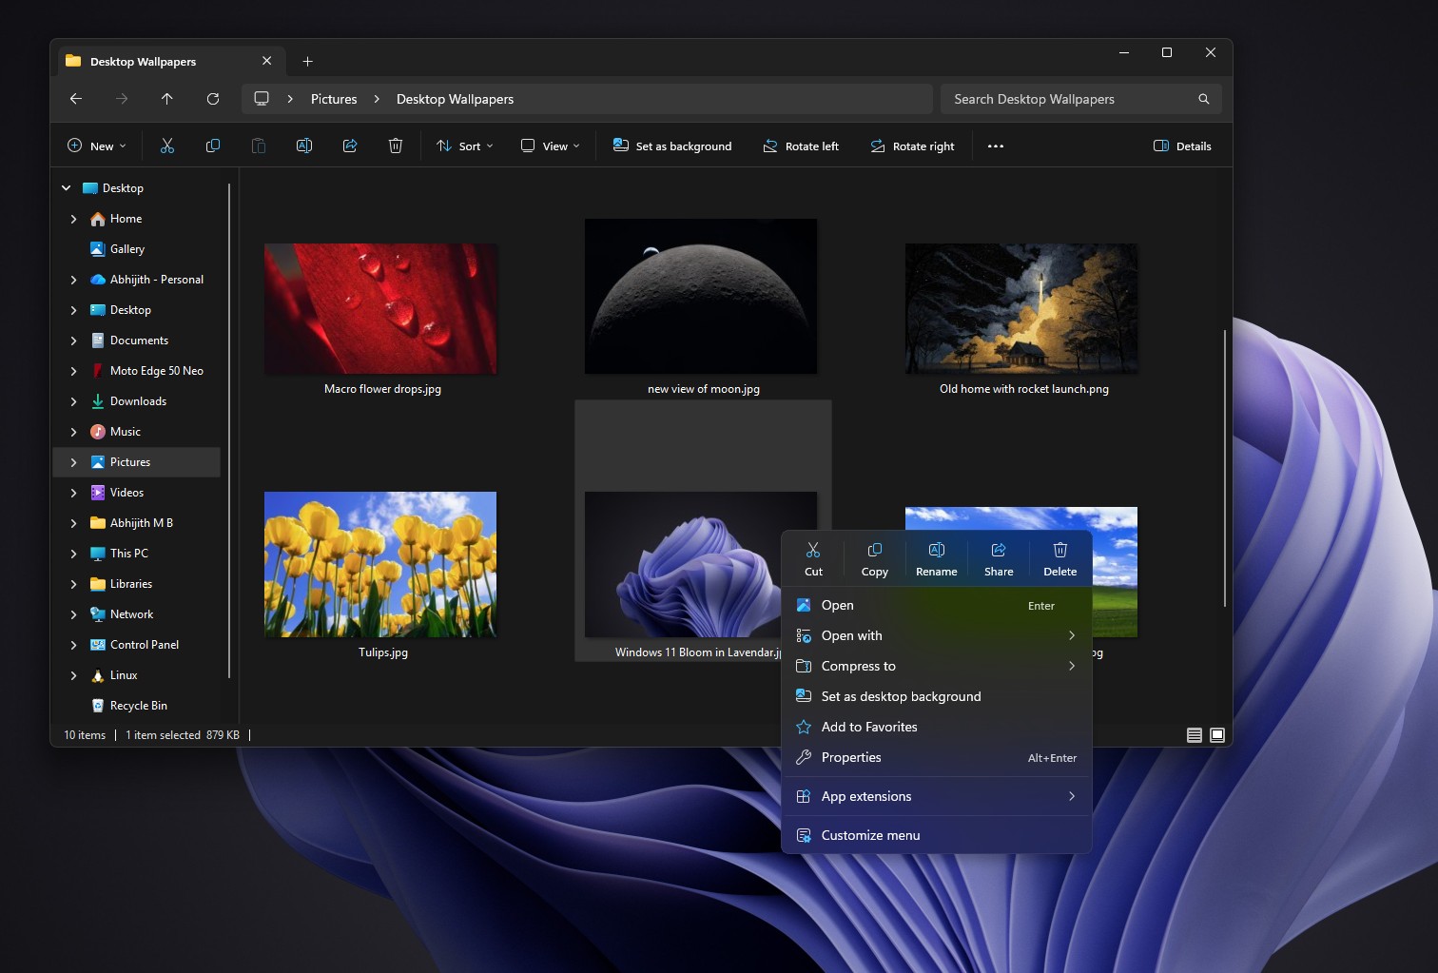Expand the This PC tree node
Image resolution: width=1438 pixels, height=973 pixels.
[x=74, y=554]
